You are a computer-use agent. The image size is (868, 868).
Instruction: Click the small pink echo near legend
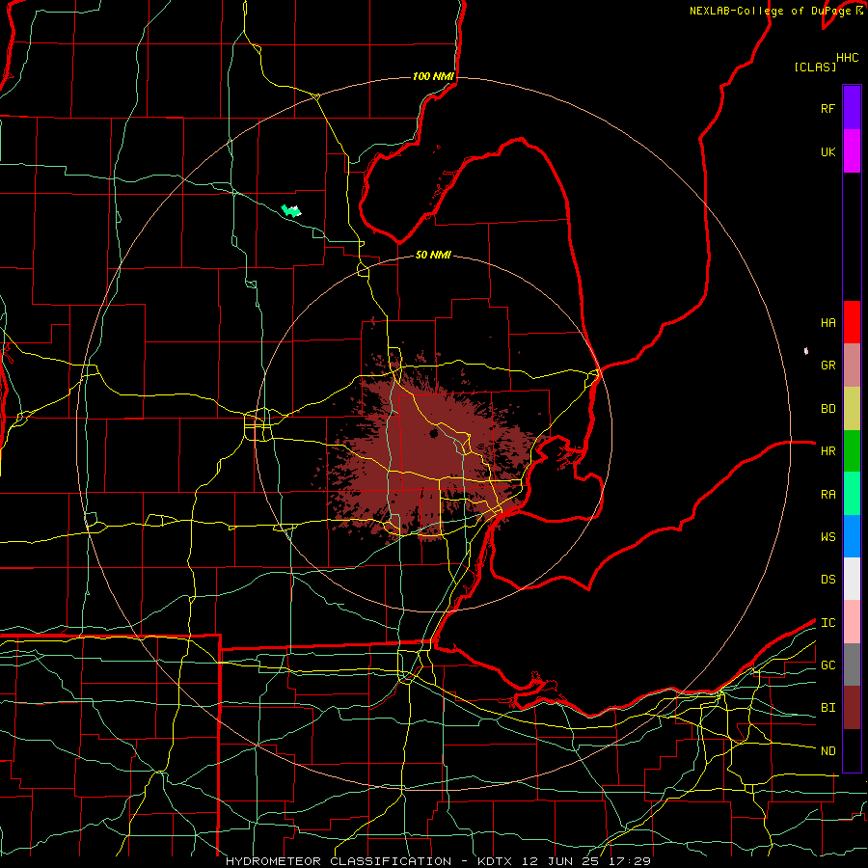coord(806,350)
